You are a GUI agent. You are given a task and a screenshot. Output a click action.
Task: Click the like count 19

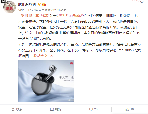tap(132, 109)
